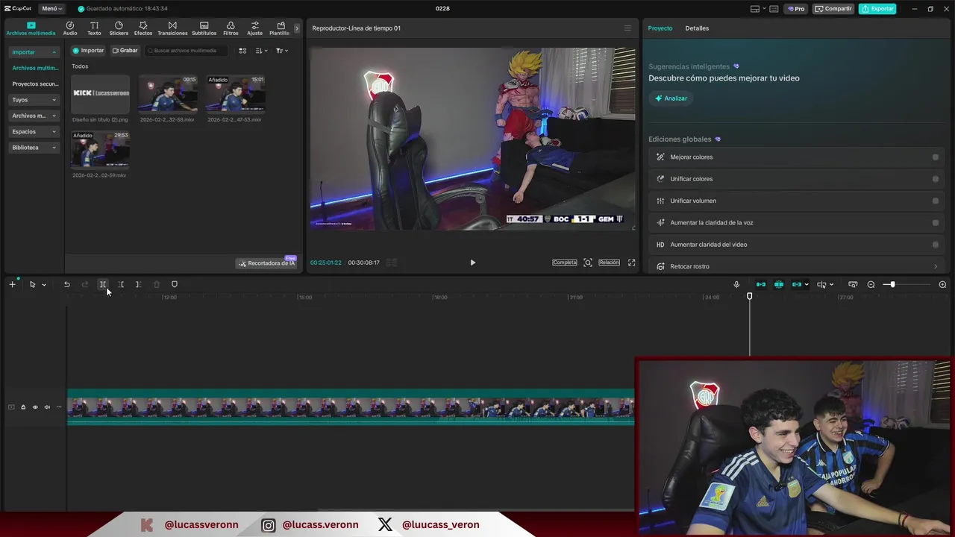Click the marker shield icon
This screenshot has width=955, height=537.
(x=175, y=284)
